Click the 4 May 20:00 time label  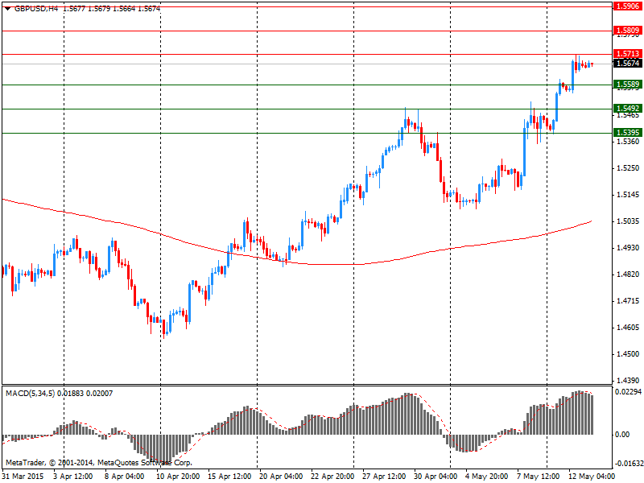click(x=487, y=477)
